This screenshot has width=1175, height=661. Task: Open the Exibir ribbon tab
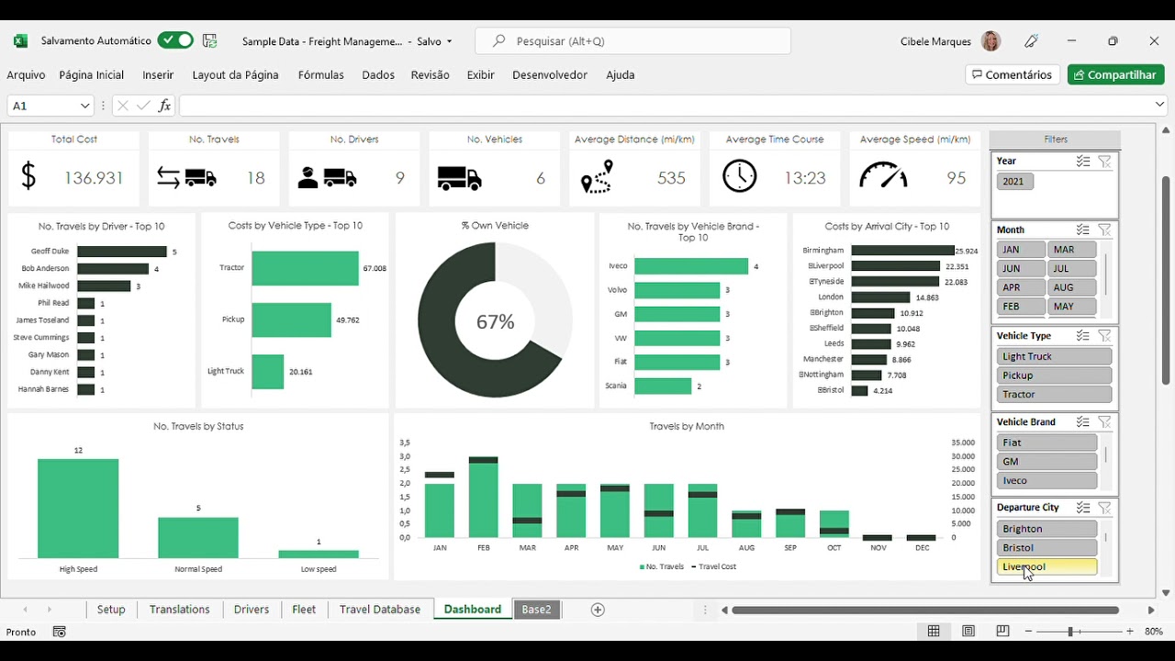pyautogui.click(x=480, y=75)
